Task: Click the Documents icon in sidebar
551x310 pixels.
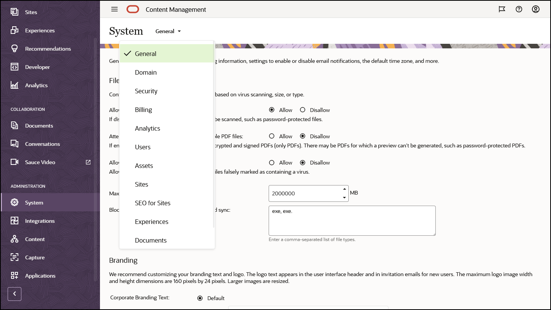Action: 14,126
